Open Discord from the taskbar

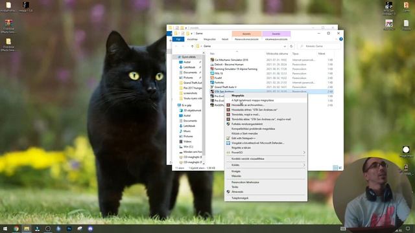pyautogui.click(x=90, y=228)
